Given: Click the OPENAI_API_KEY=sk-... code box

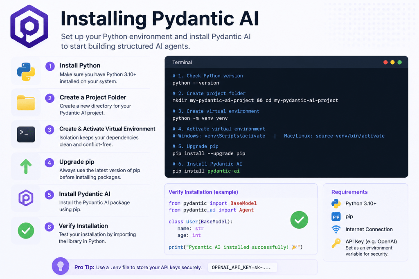Looking at the screenshot, I should (242, 268).
